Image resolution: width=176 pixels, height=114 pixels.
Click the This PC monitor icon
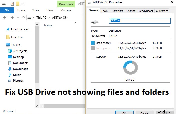tap(8, 45)
